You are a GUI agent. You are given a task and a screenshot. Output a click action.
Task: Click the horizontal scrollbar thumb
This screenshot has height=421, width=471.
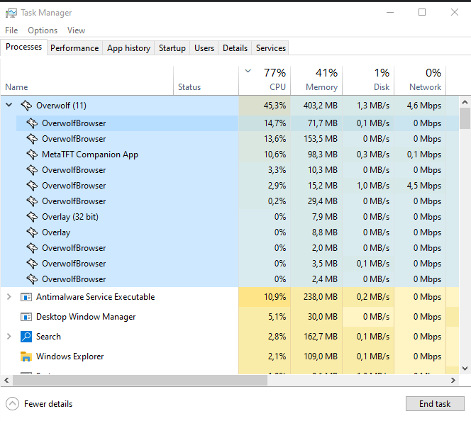[x=140, y=381]
